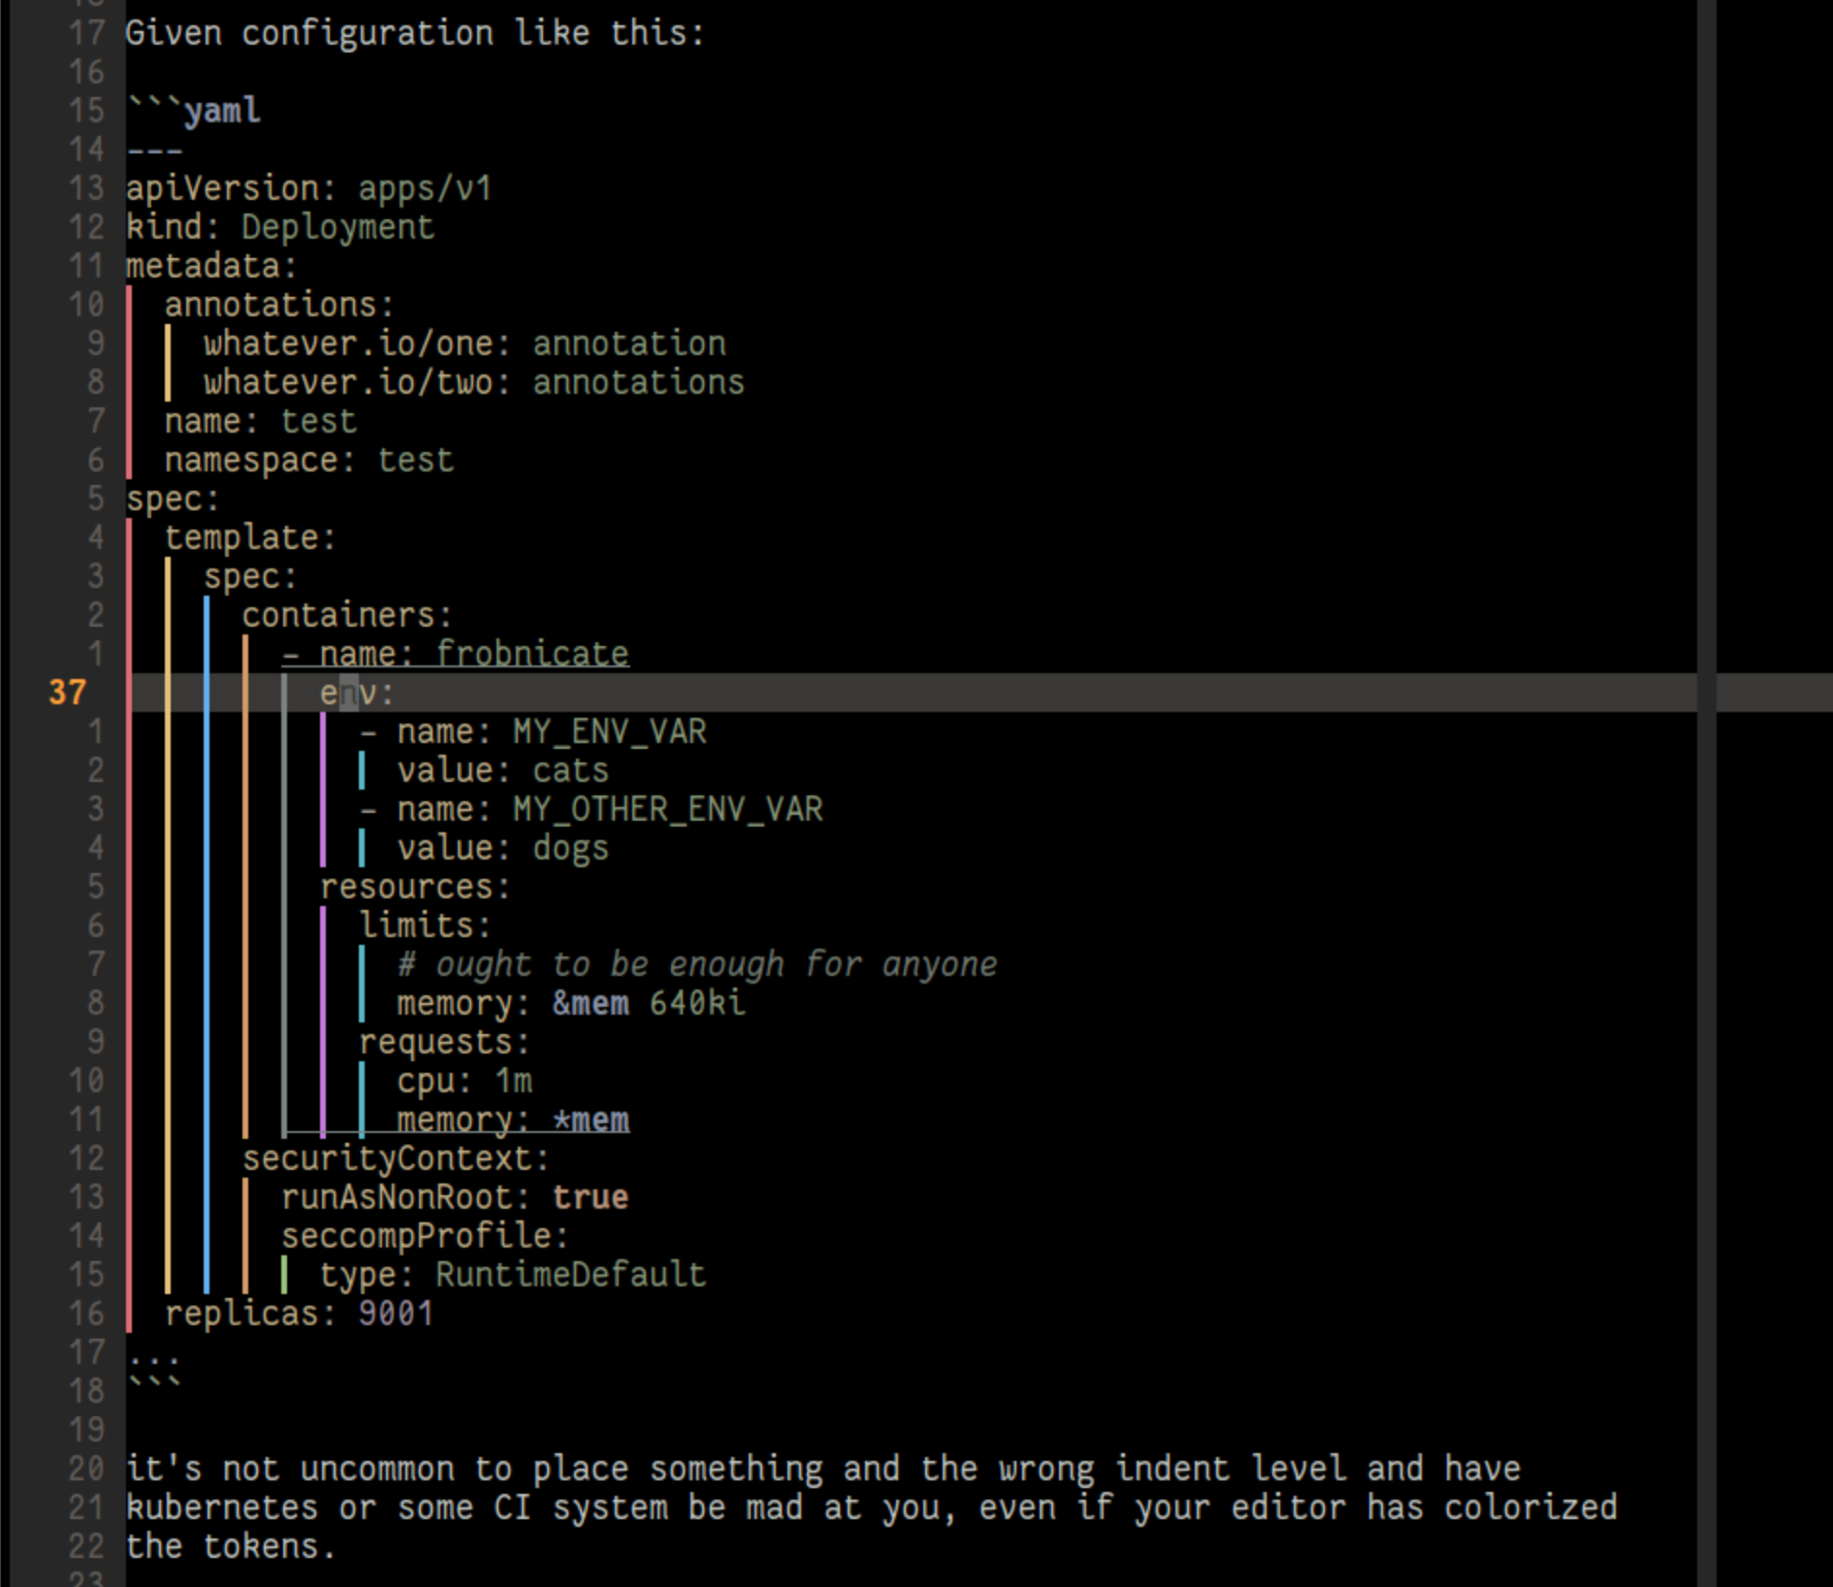Click the 'metadata:' key
The height and width of the screenshot is (1587, 1833).
point(210,266)
